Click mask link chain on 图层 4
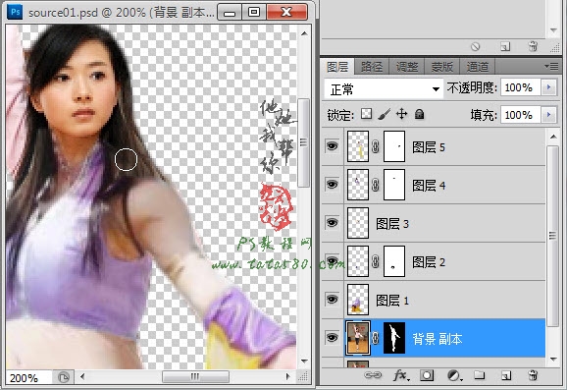Screen dimensions: 567x390 (376, 185)
